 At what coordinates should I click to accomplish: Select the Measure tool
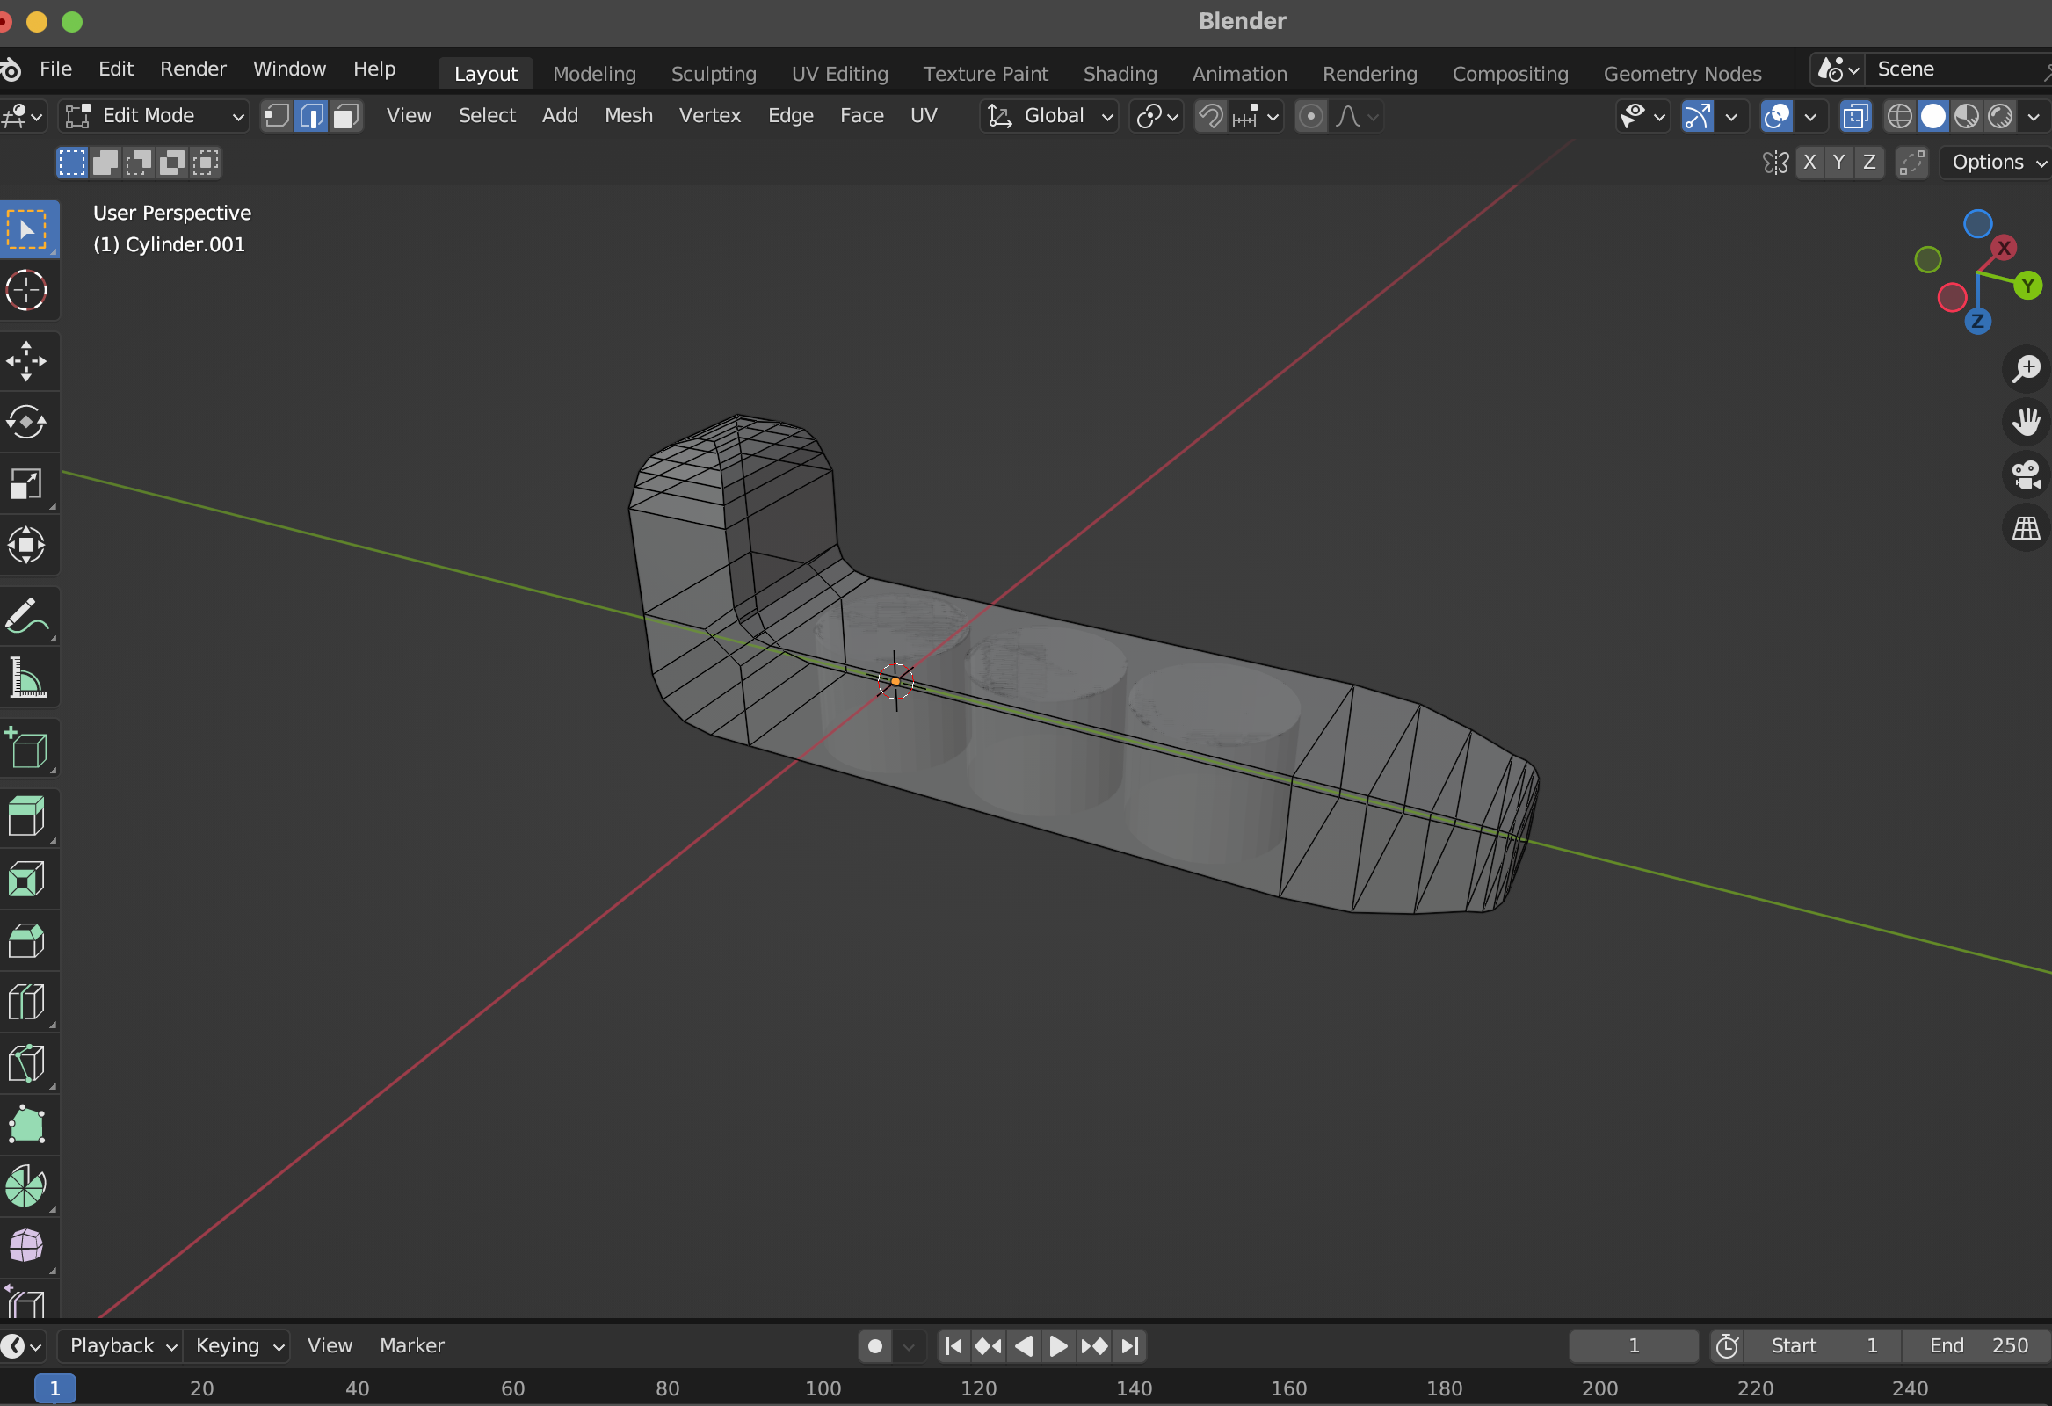27,678
